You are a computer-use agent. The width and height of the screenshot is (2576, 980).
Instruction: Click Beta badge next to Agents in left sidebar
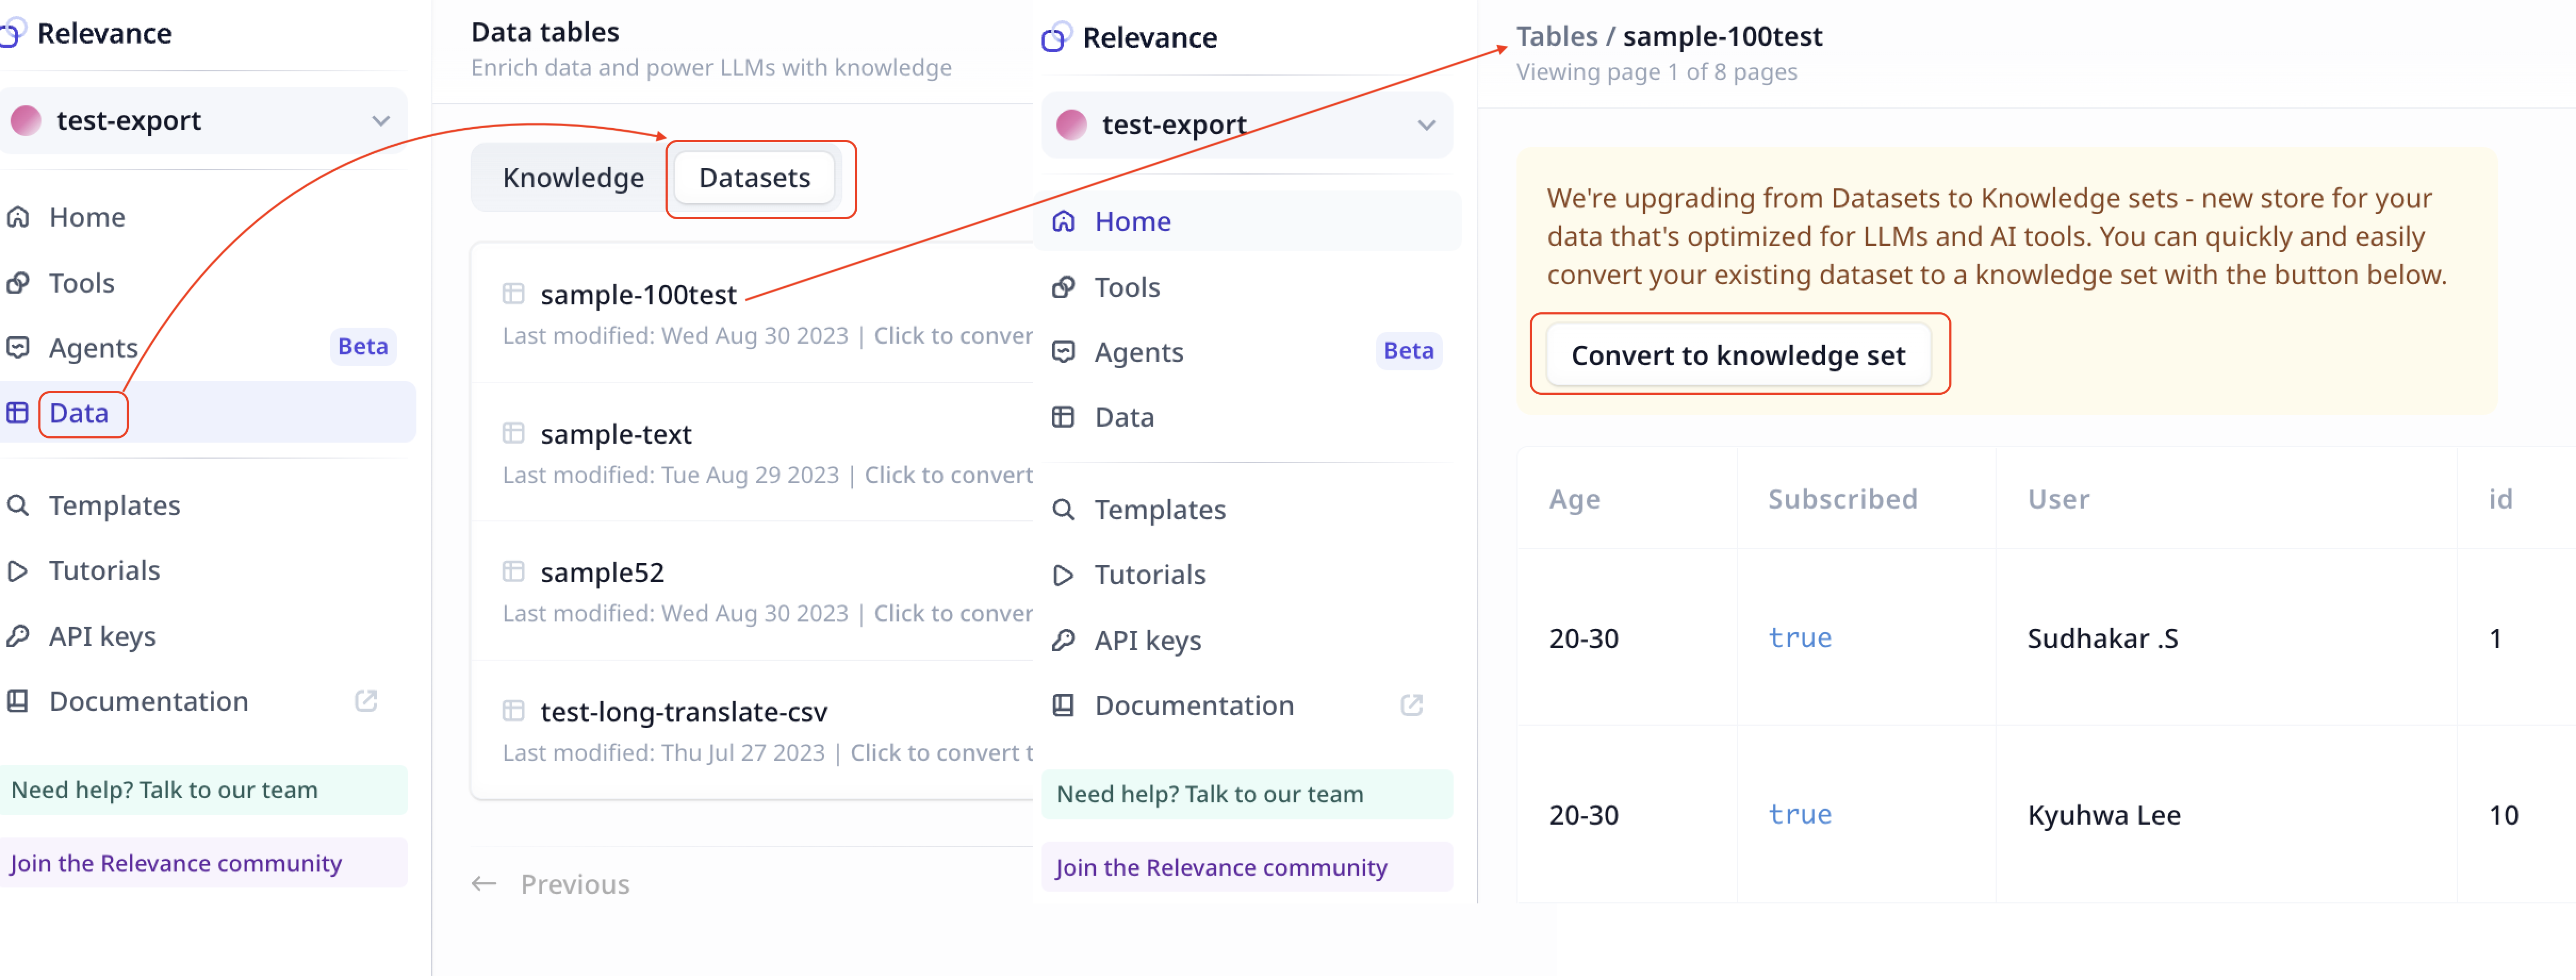point(363,347)
